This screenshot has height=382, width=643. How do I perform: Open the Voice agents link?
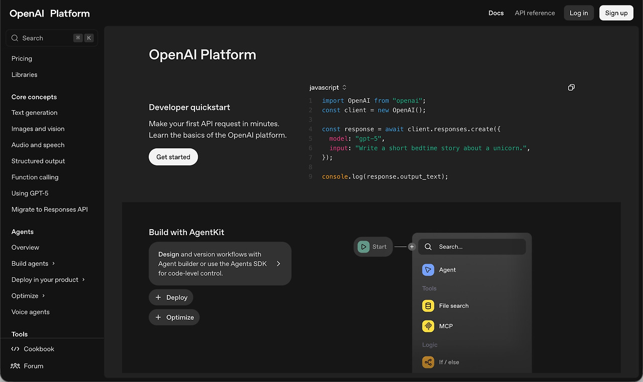31,312
